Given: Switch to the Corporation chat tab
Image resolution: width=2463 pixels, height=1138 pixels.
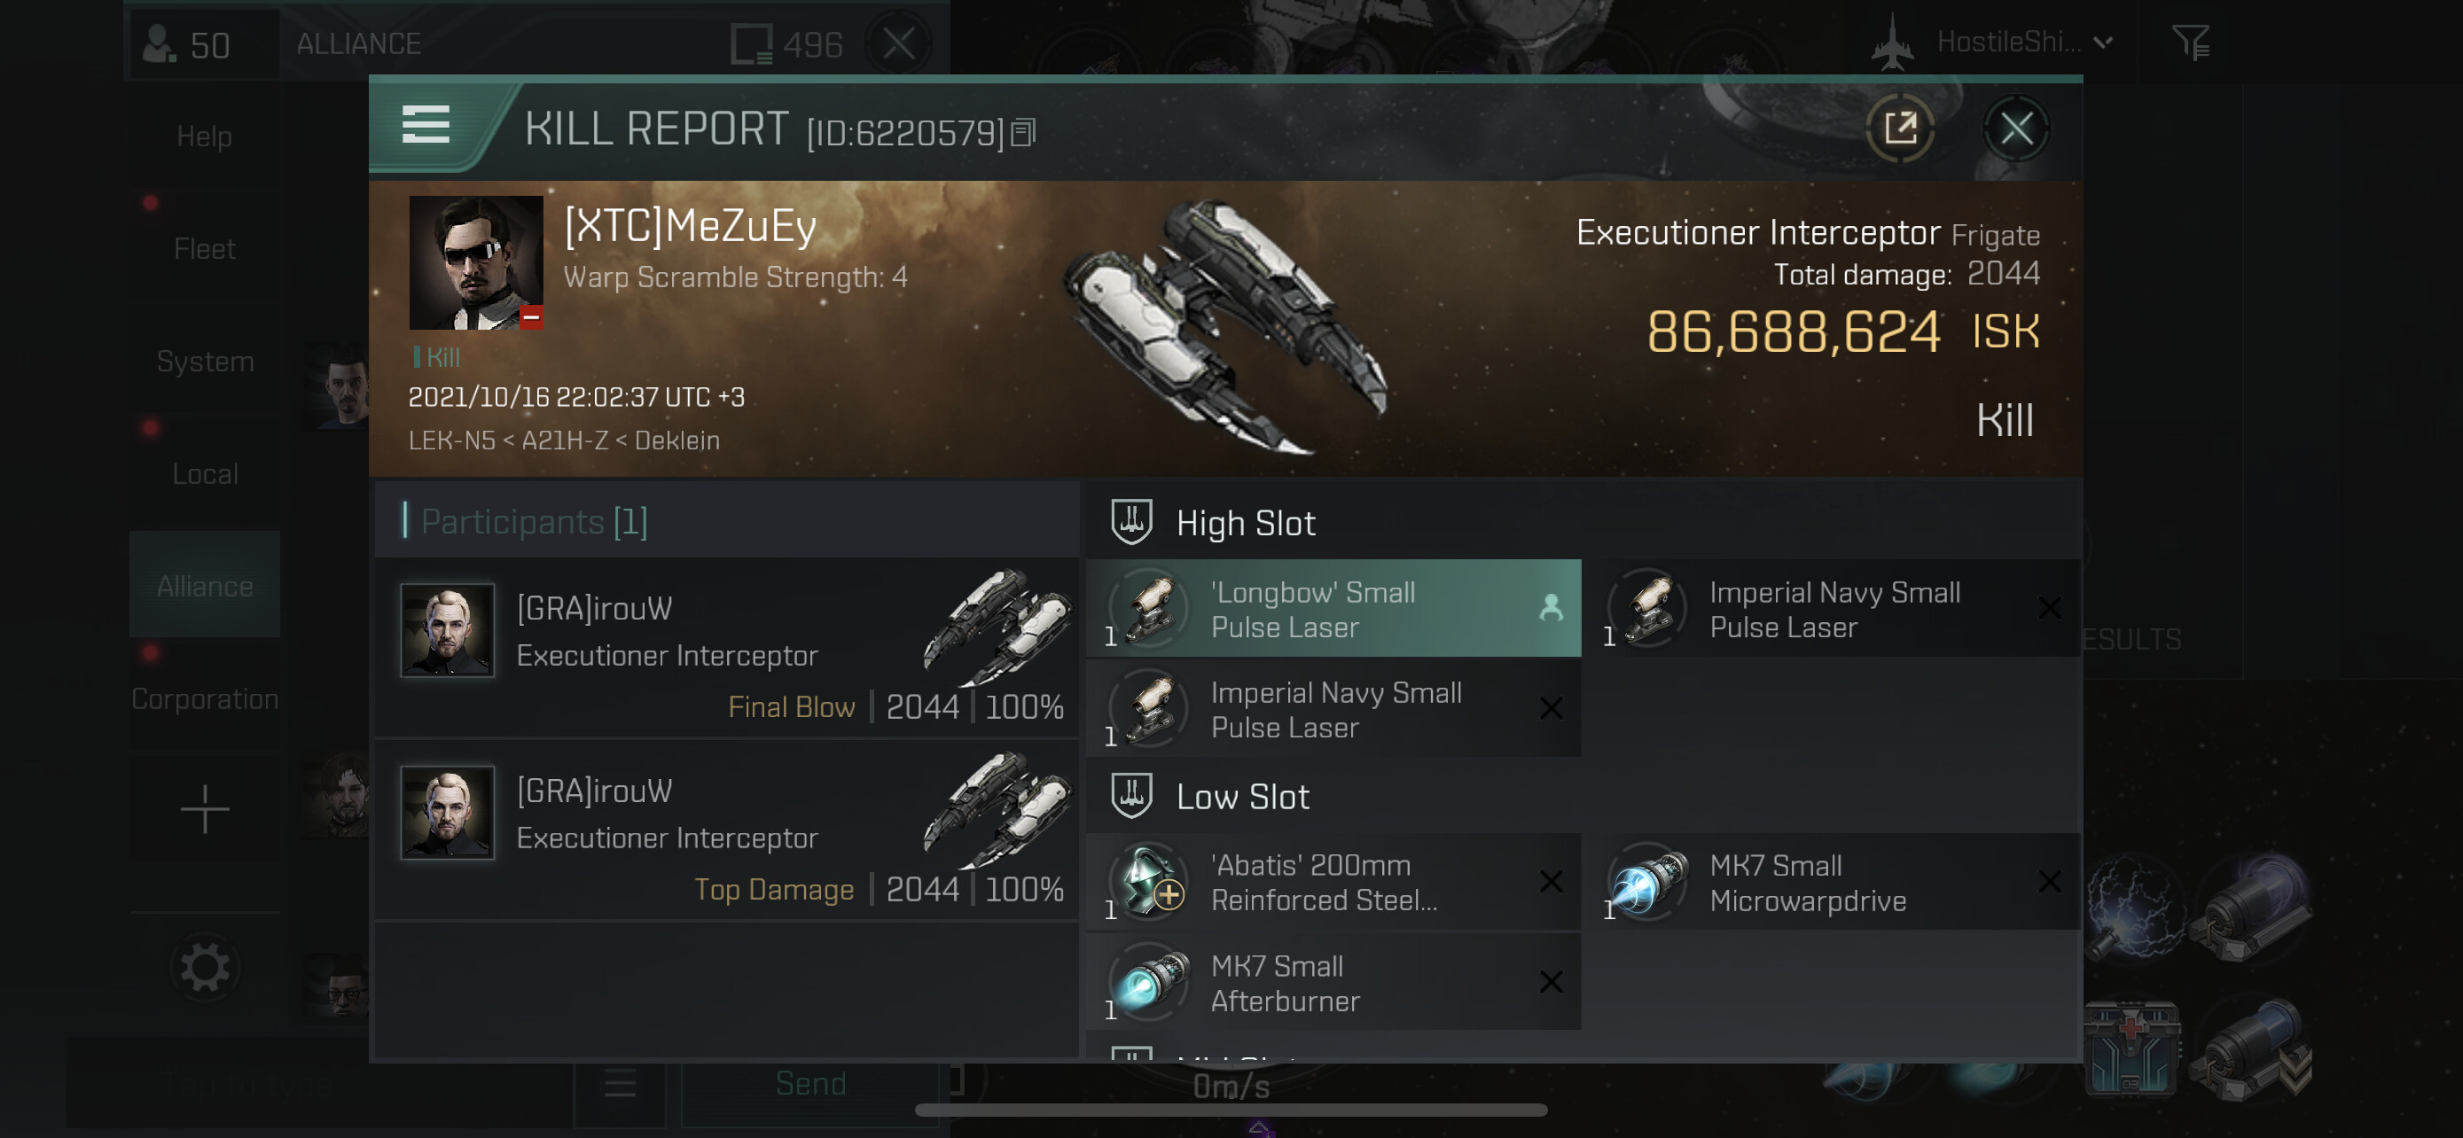Looking at the screenshot, I should point(205,698).
